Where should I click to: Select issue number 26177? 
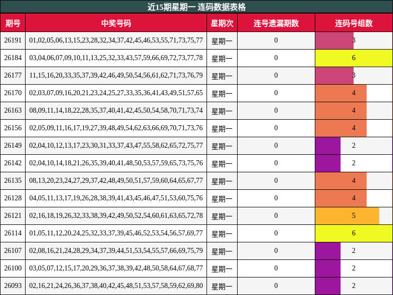pos(13,75)
